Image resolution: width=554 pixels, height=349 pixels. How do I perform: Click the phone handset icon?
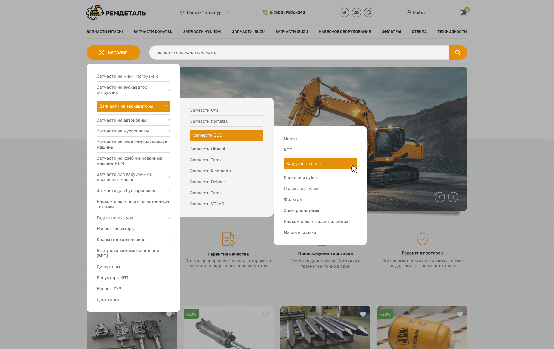tap(265, 12)
